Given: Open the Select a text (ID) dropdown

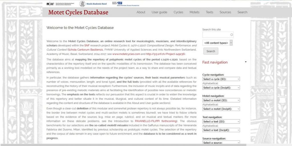Looking at the screenshot, I should coord(221,121).
